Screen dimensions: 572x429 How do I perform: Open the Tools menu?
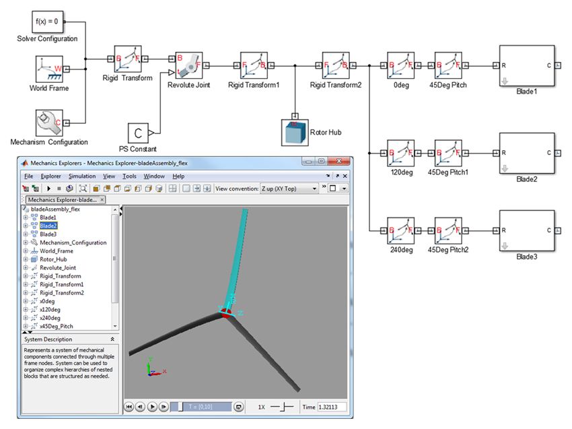point(128,176)
